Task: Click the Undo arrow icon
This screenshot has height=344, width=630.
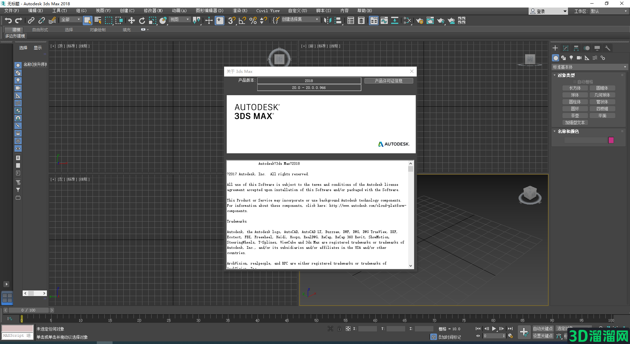Action: (8, 20)
